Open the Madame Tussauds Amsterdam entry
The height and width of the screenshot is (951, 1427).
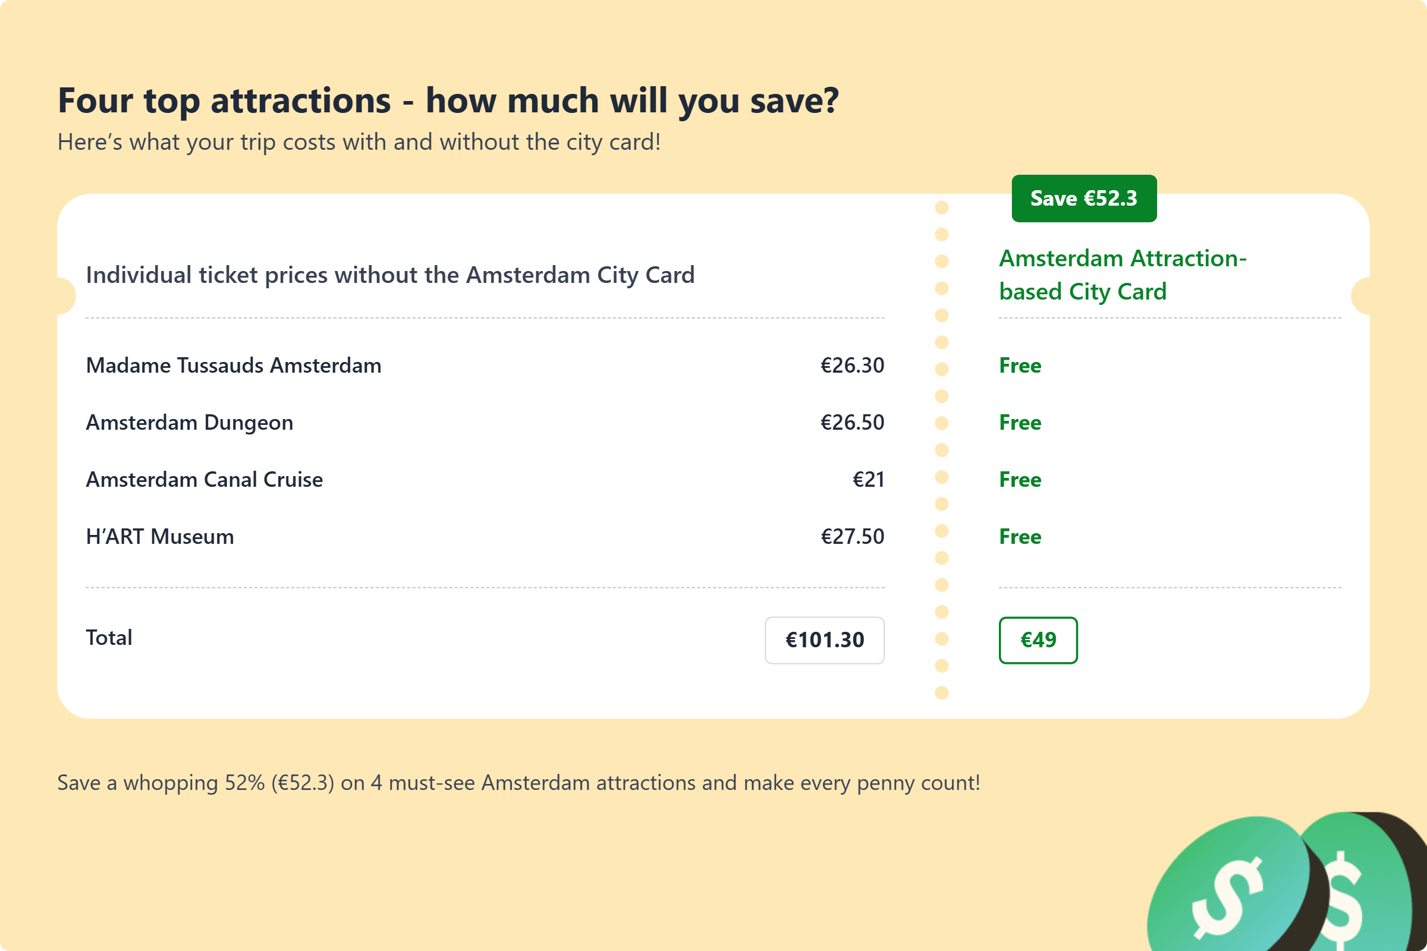pos(234,366)
